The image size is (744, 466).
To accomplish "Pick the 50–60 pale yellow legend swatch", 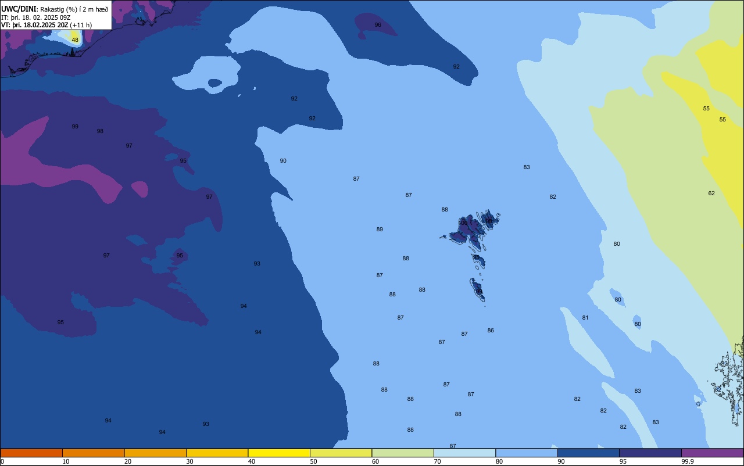I will click(341, 453).
